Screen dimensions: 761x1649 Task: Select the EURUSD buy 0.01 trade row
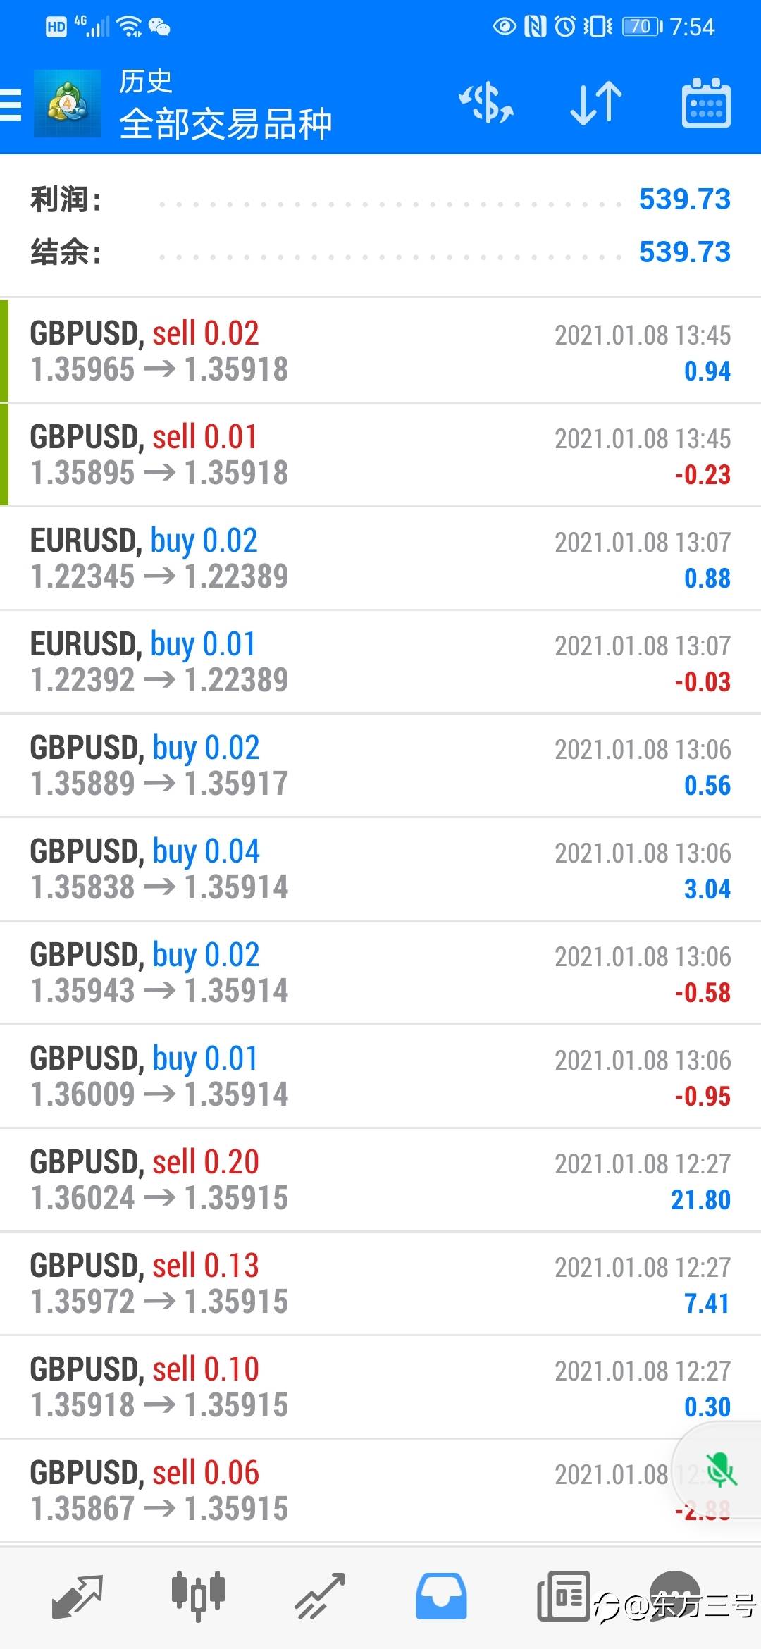(380, 662)
